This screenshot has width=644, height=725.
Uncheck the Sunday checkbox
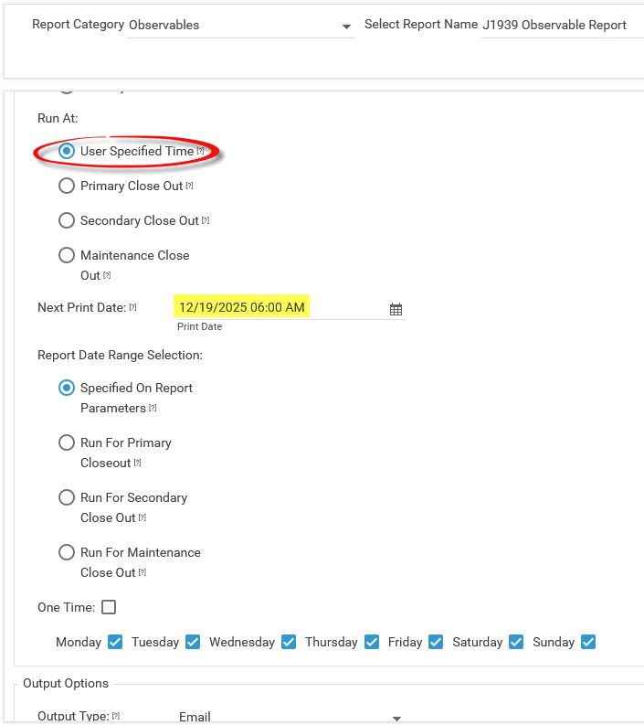(x=588, y=642)
